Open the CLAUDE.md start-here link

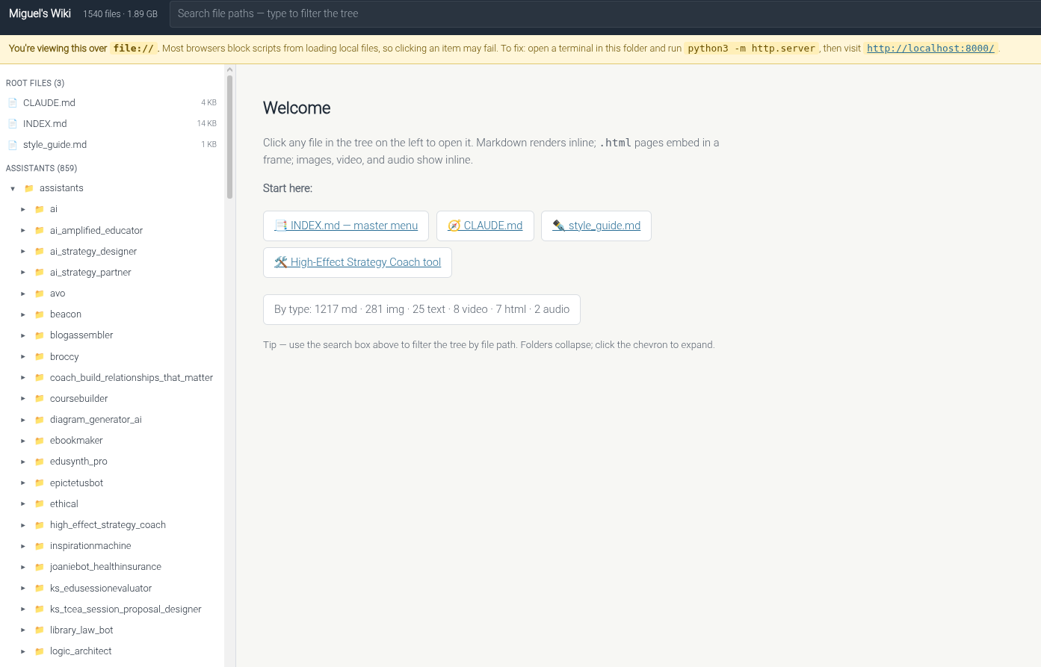pos(485,226)
